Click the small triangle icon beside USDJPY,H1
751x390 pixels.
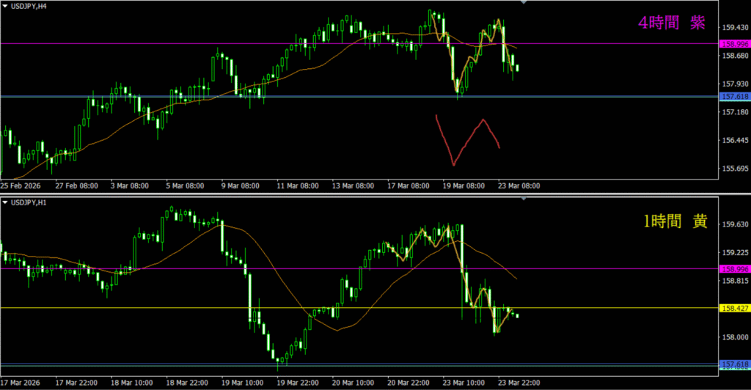click(4, 202)
